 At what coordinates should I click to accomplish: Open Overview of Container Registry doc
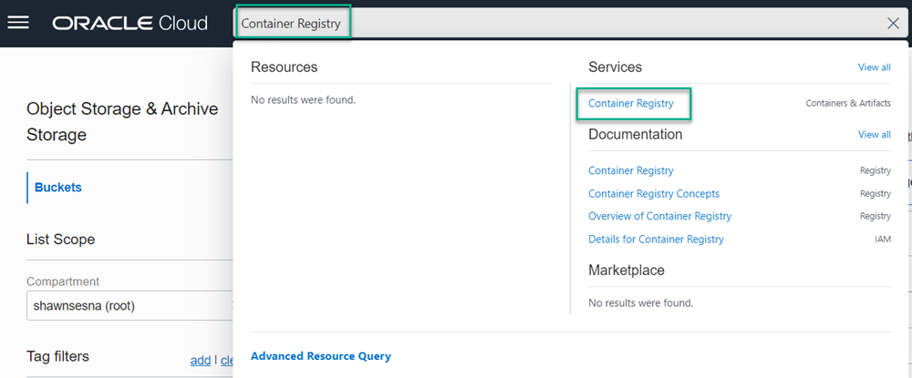click(659, 216)
